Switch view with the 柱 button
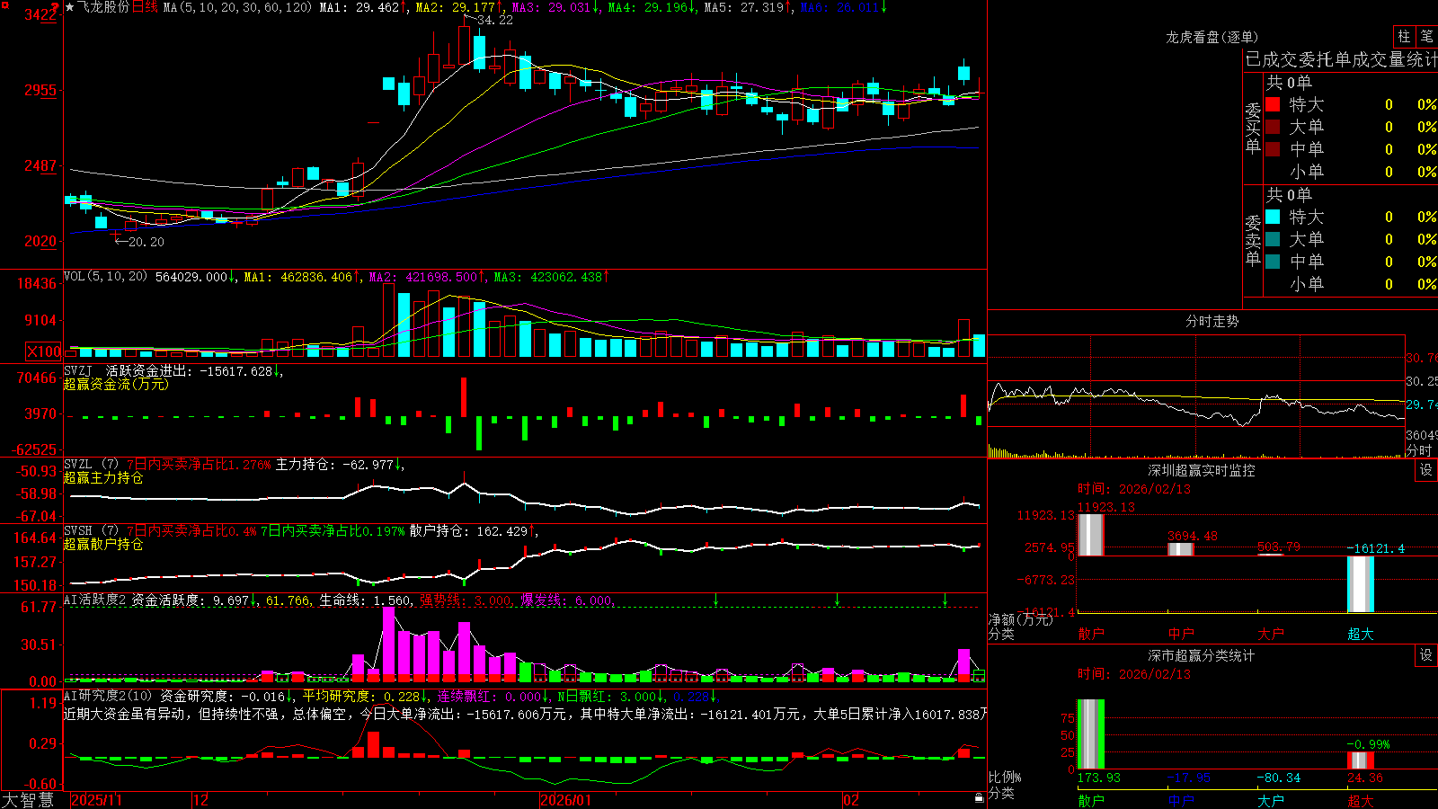This screenshot has width=1438, height=809. [1404, 37]
